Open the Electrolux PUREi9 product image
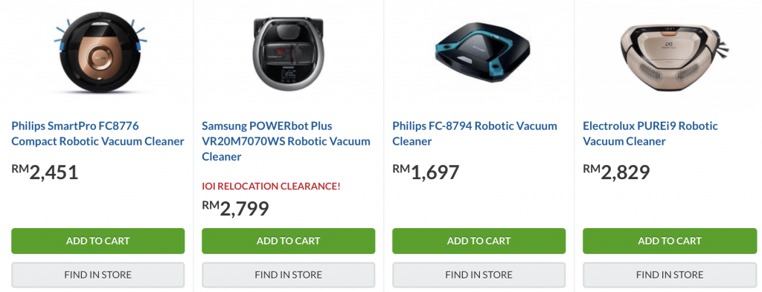762x292 pixels. 674,52
